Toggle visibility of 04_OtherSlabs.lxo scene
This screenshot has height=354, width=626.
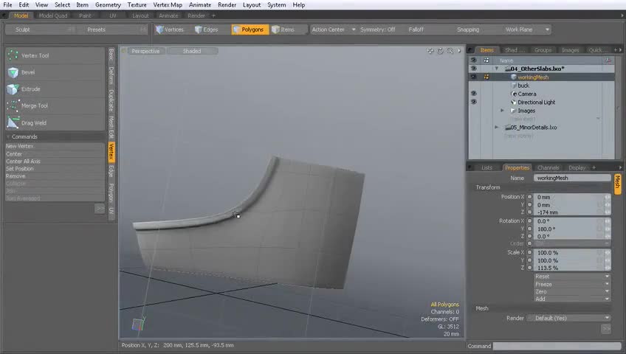click(x=473, y=69)
